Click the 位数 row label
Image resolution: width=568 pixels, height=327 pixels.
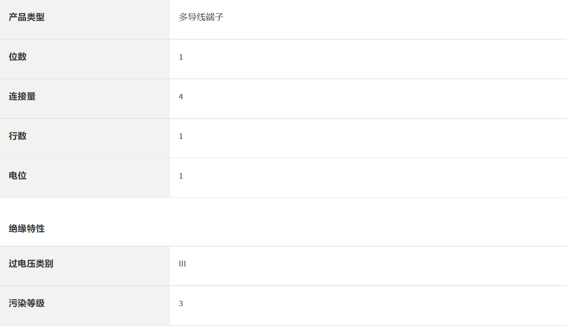click(18, 57)
